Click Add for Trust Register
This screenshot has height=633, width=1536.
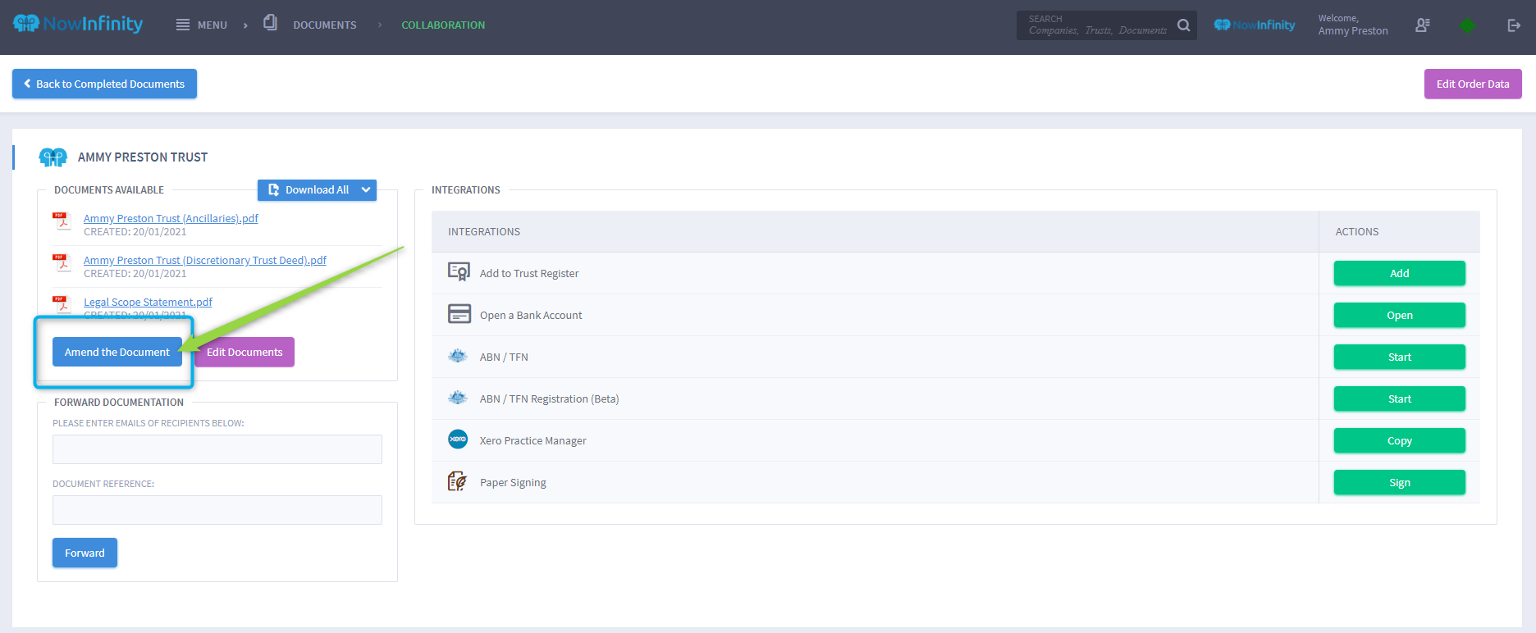pos(1399,273)
